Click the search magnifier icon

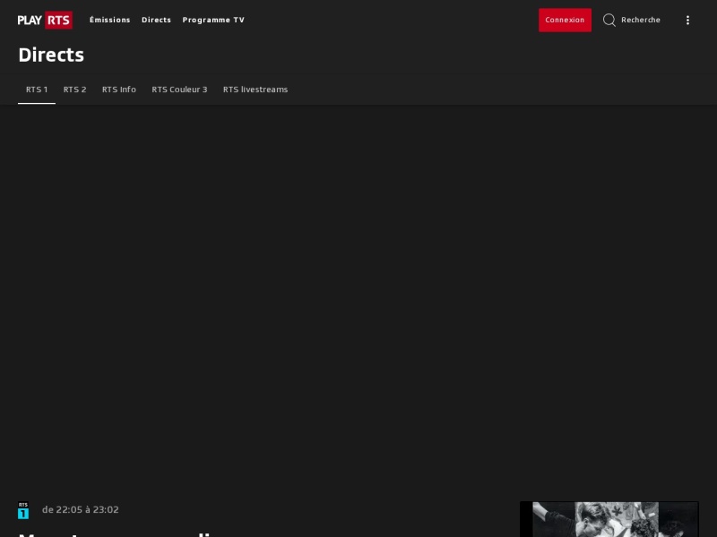(x=609, y=20)
